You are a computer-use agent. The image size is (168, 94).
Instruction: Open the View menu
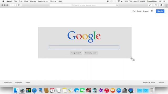point(26,1)
